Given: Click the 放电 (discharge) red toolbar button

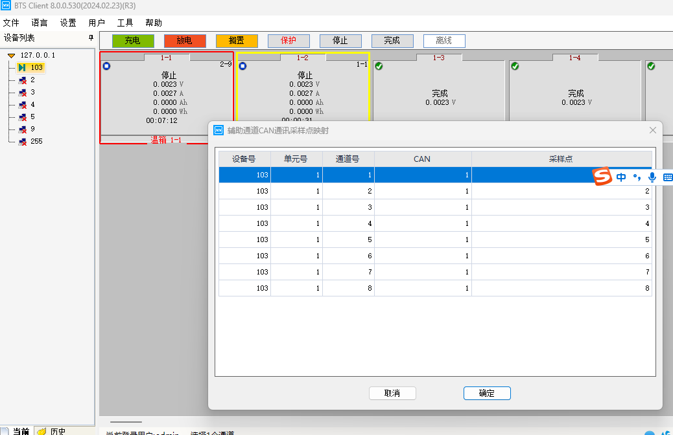Looking at the screenshot, I should point(185,40).
